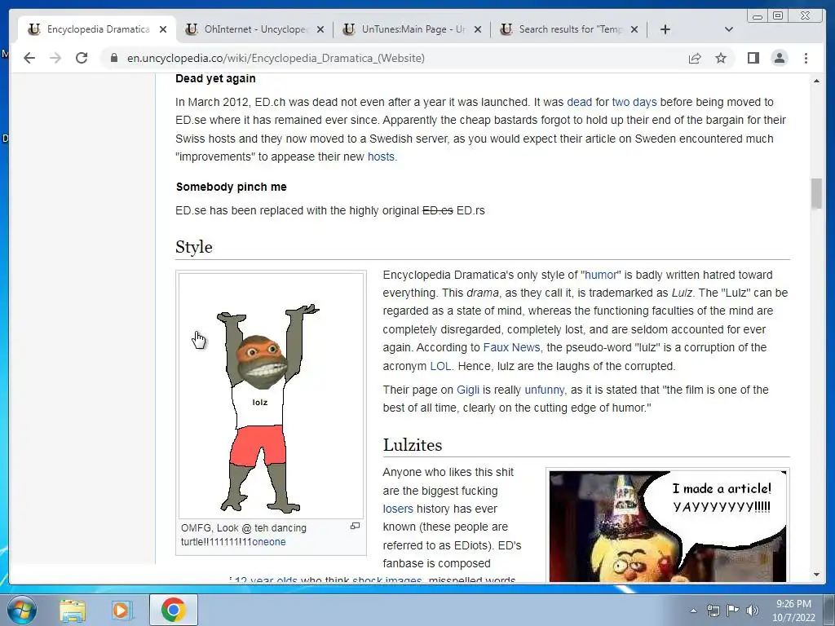Open the "I made a article" image

point(668,526)
